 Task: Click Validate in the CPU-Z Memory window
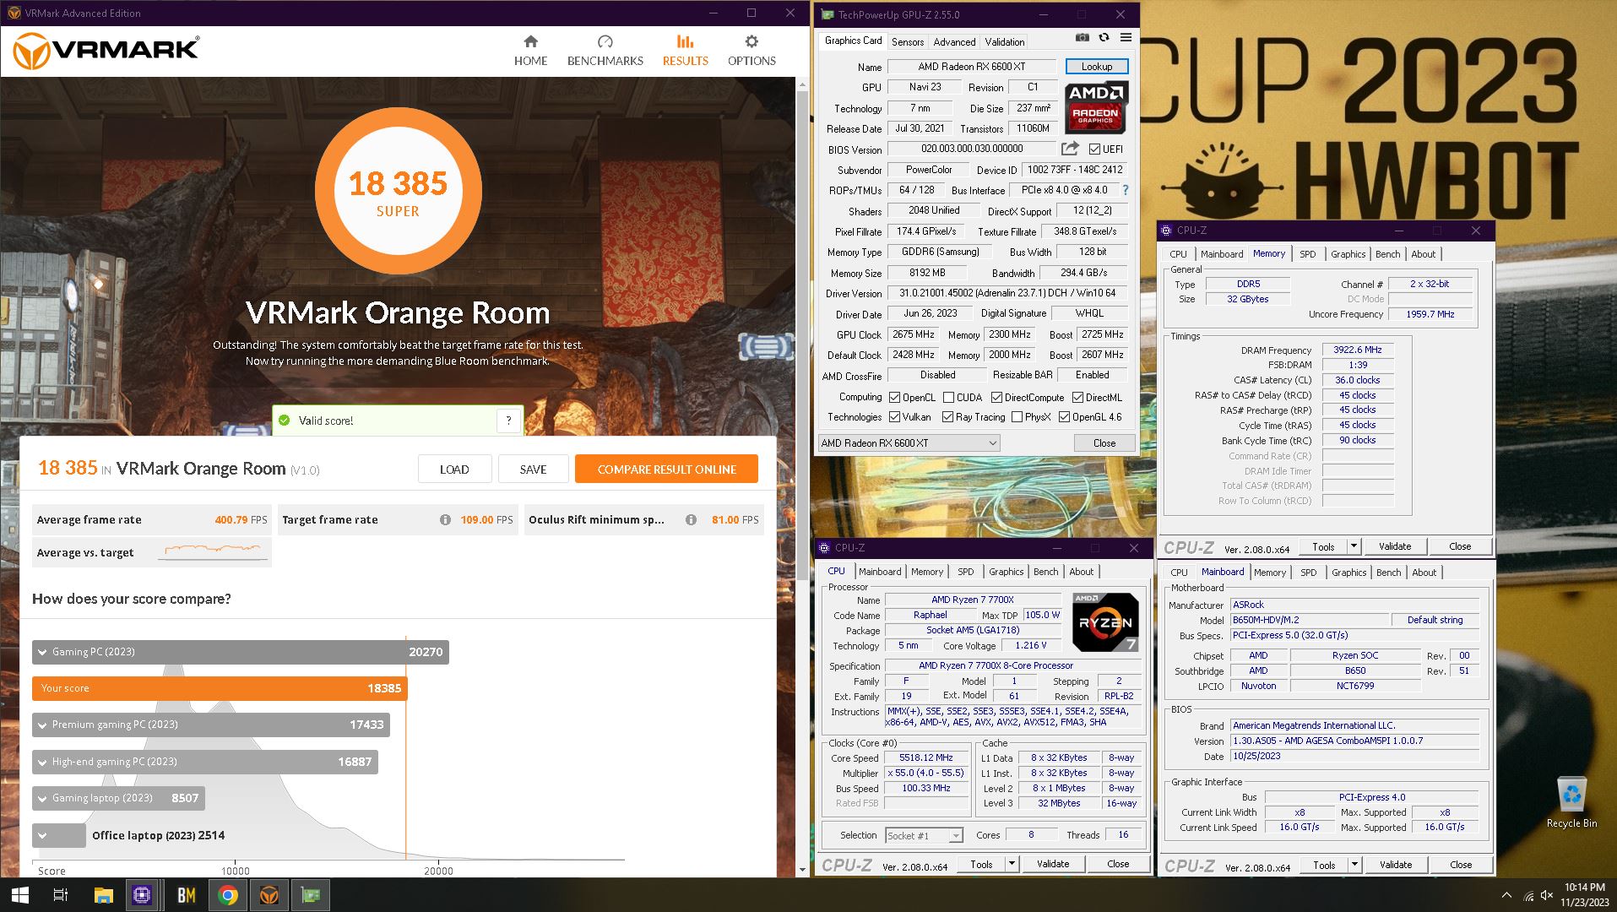pos(1395,546)
